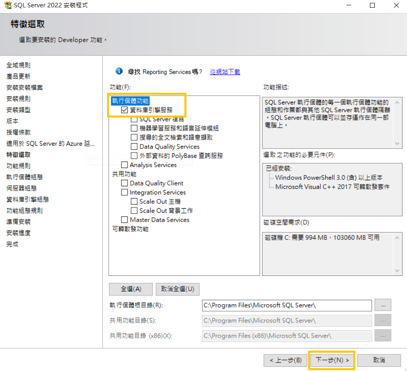Viewport: 407px width, 371px height.
Task: Enable the Data Quality Services checkbox
Action: coord(134,146)
